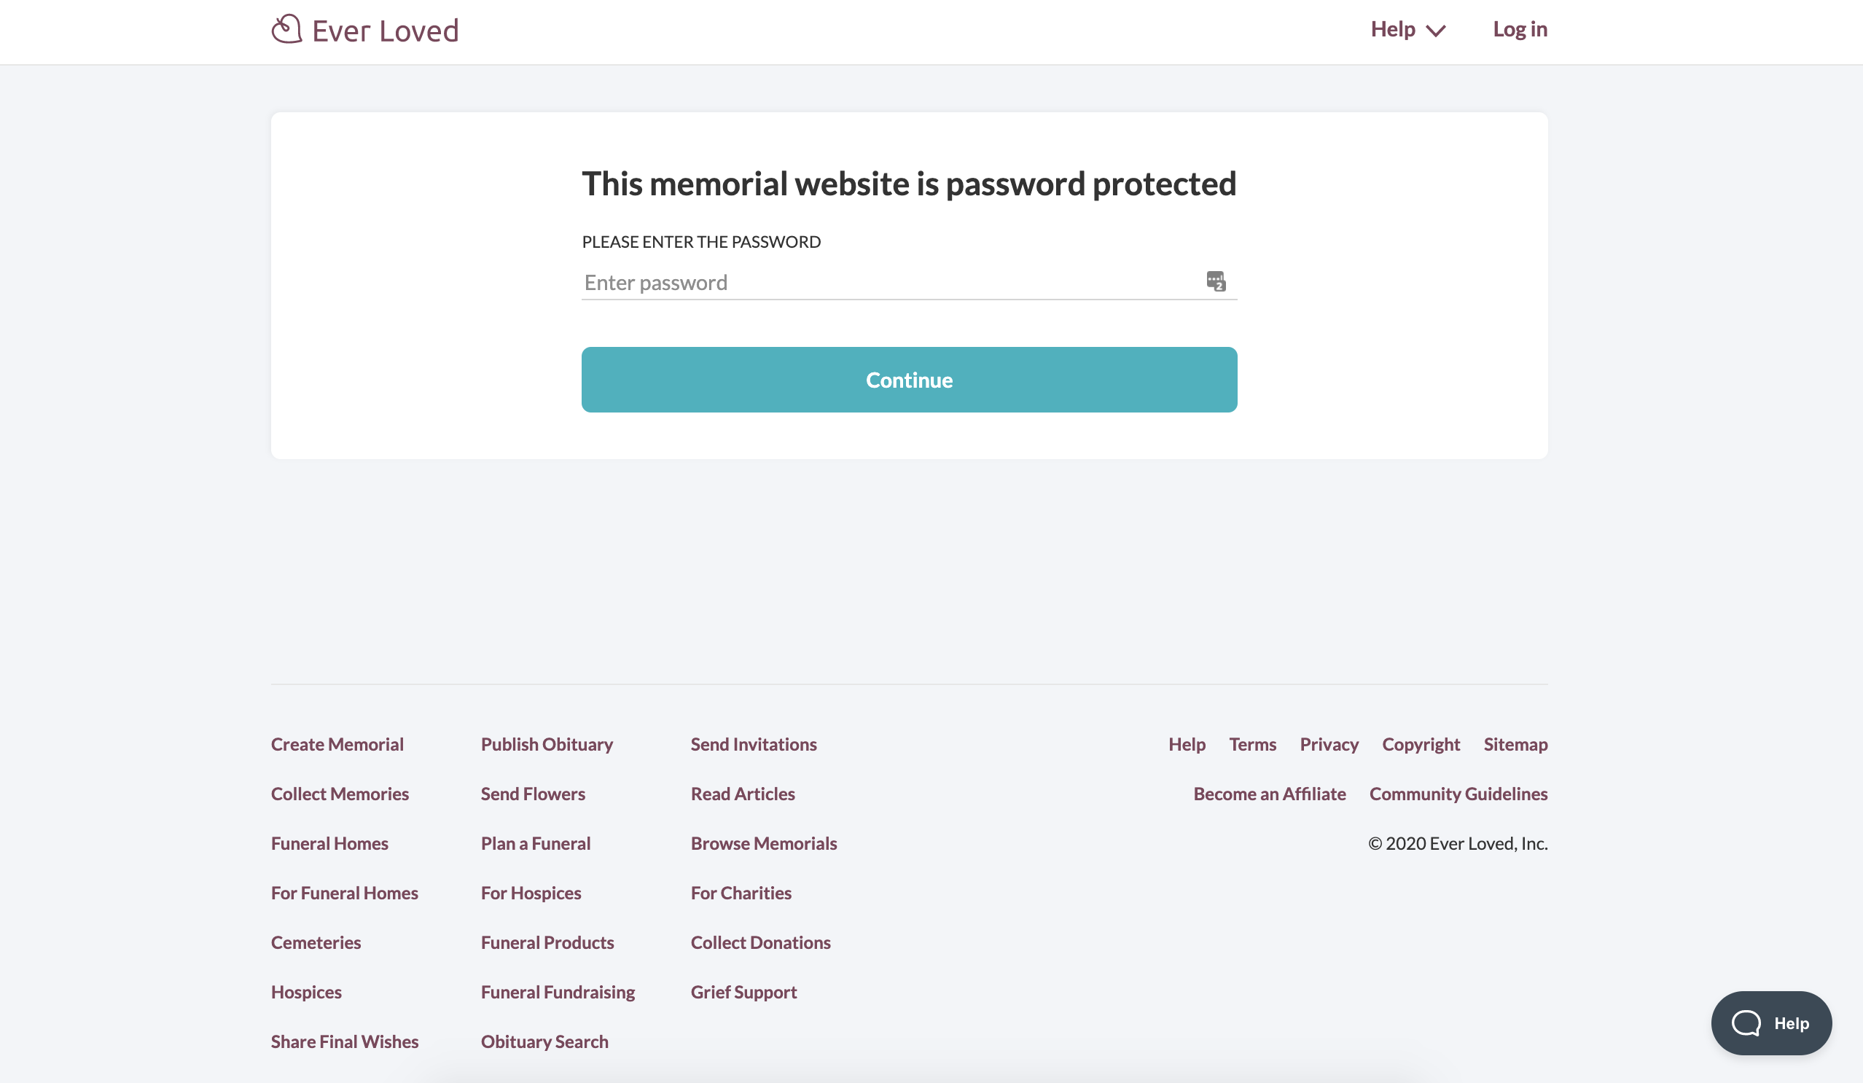Click the password manager icon in password field
1863x1083 pixels.
[1216, 281]
